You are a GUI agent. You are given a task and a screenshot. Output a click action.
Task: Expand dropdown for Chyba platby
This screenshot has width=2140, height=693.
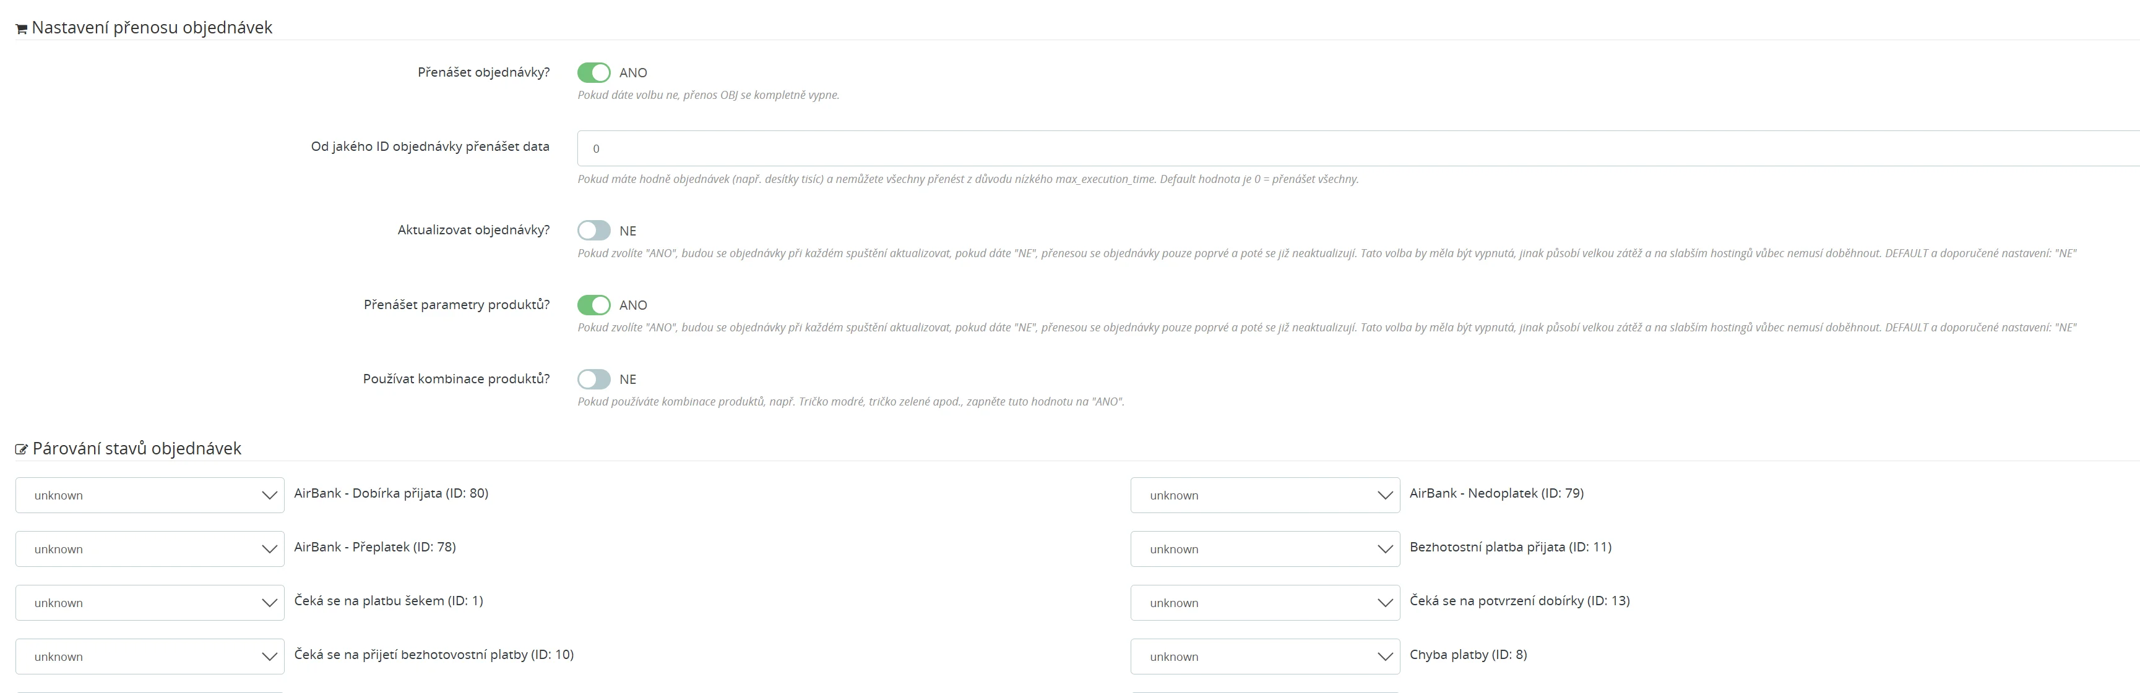[1264, 657]
